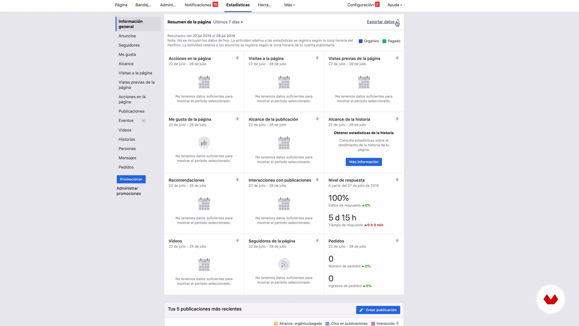Screen dimensions: 579x326
Task: Expand the Más menu
Action: [x=289, y=5]
